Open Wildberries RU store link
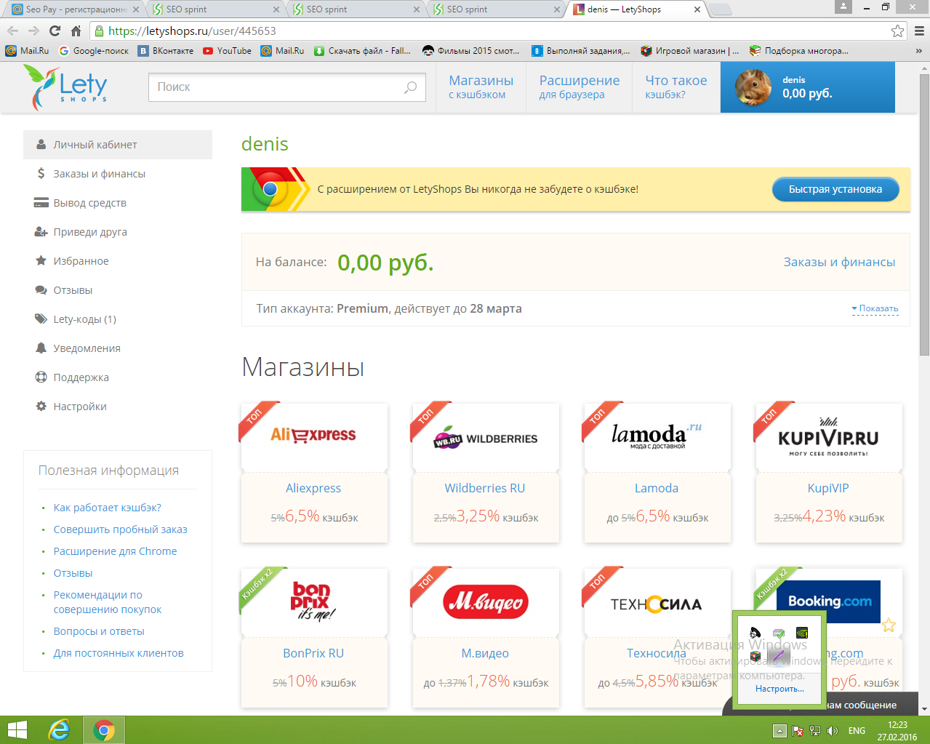930x744 pixels. coord(485,488)
